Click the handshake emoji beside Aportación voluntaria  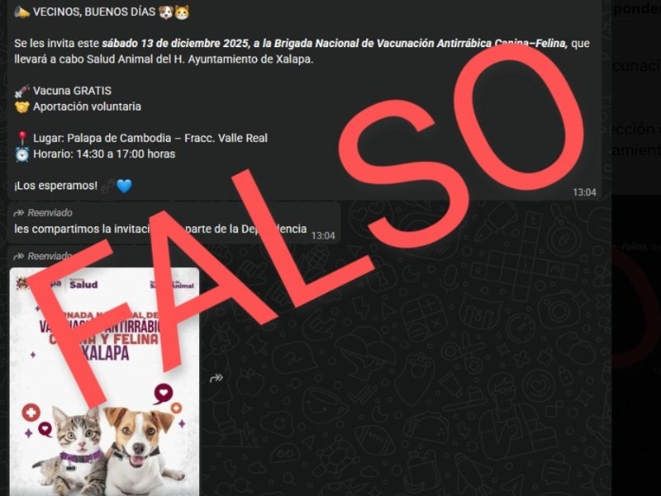pyautogui.click(x=22, y=107)
